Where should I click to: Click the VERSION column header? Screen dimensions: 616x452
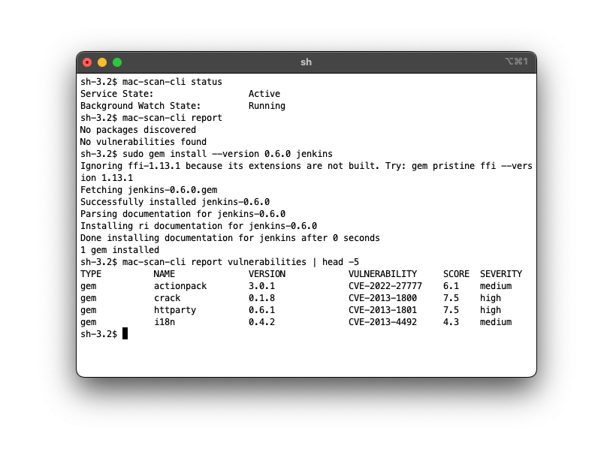267,274
